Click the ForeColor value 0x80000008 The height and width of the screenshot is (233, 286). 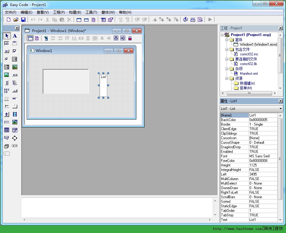point(263,160)
